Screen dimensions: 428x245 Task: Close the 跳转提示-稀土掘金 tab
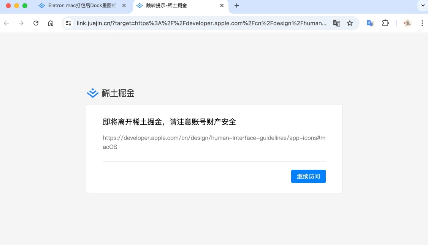coord(222,6)
